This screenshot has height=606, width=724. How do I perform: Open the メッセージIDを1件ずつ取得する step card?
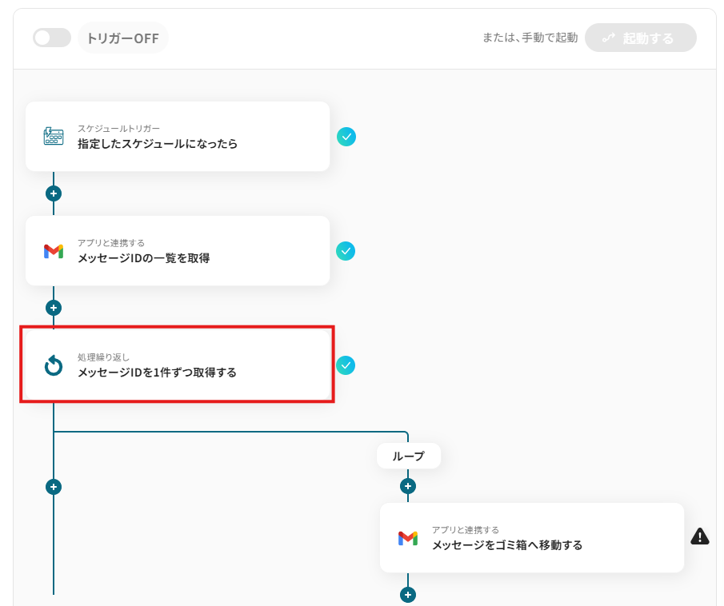178,365
